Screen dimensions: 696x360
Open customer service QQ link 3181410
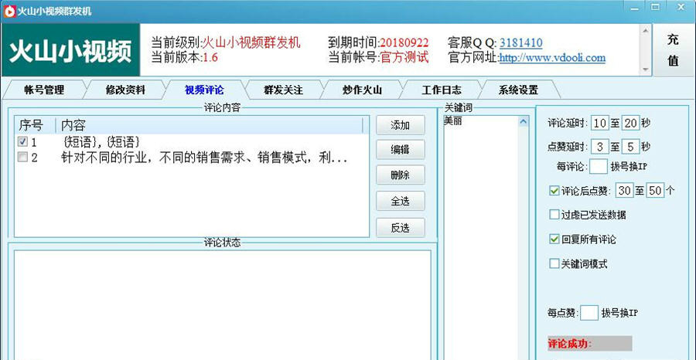point(520,43)
